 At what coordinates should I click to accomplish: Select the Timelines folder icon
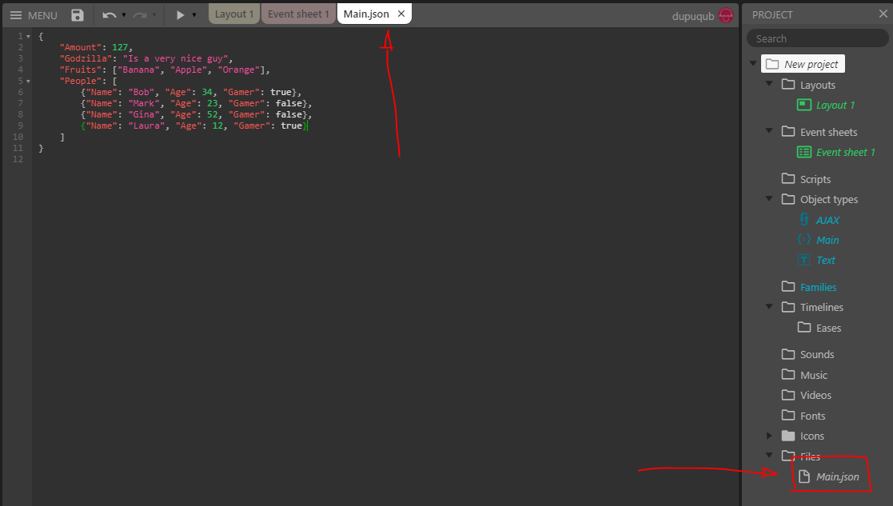788,307
